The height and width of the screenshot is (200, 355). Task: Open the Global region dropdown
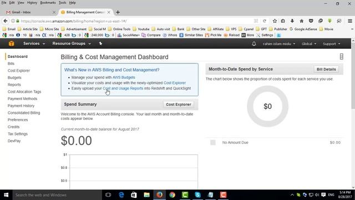(309, 44)
